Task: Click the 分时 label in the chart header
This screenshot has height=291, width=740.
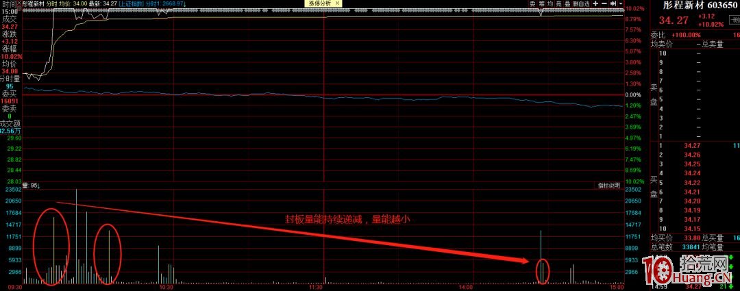Action: pos(52,3)
